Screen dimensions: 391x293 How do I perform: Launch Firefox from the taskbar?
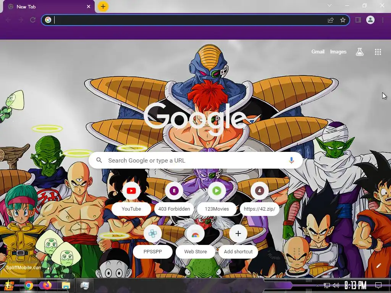click(47, 285)
